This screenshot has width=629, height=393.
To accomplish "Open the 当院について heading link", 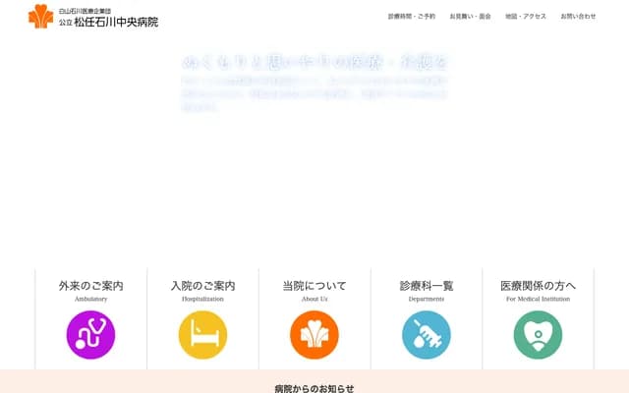I will tap(314, 286).
